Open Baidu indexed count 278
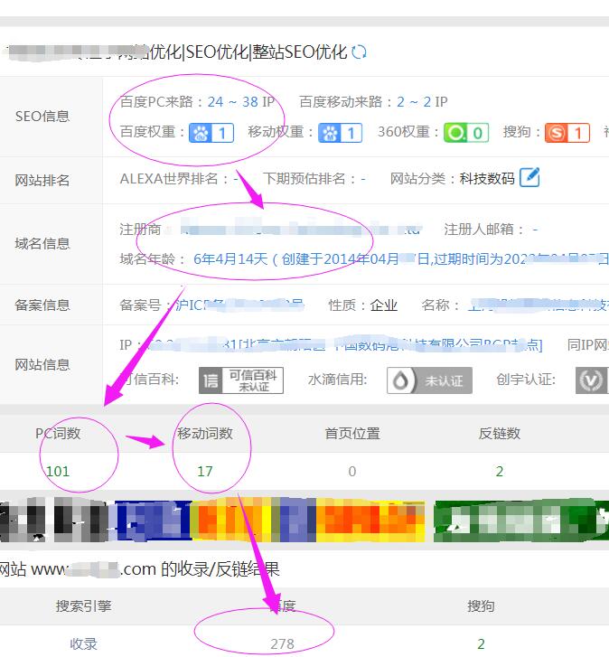 [282, 643]
